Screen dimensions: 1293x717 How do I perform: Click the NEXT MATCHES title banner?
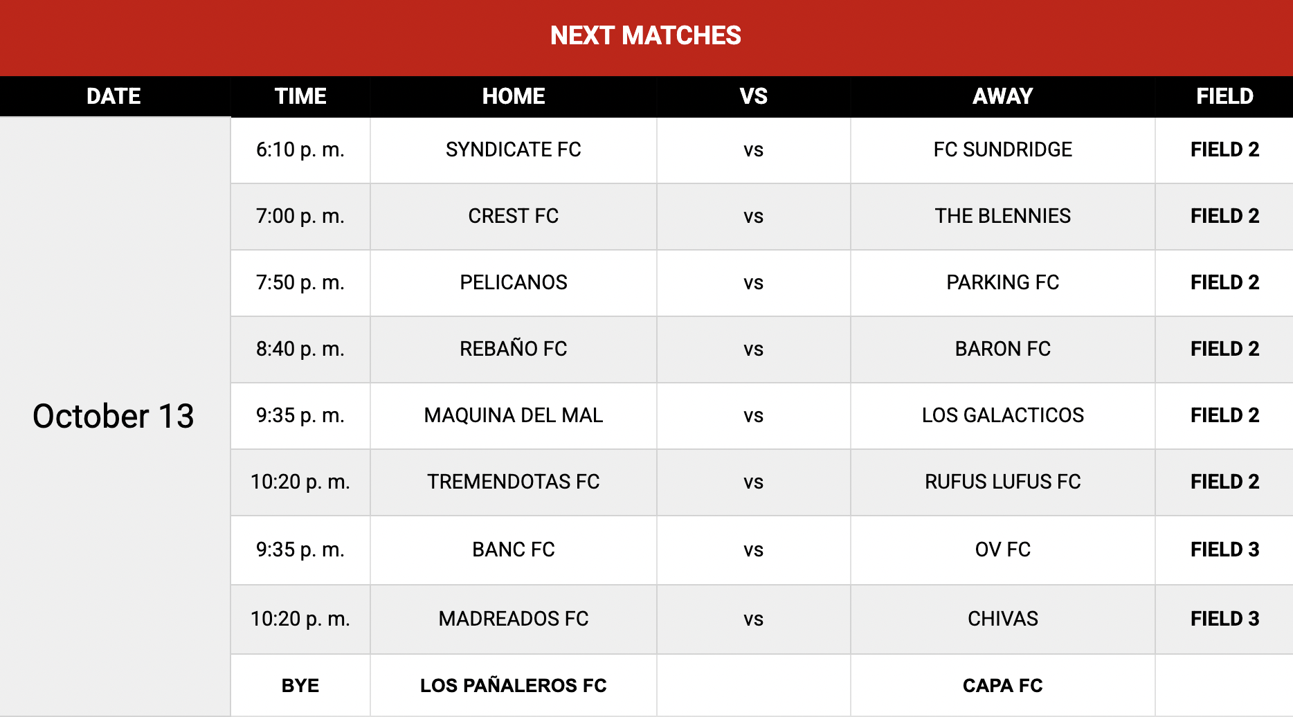pyautogui.click(x=645, y=36)
